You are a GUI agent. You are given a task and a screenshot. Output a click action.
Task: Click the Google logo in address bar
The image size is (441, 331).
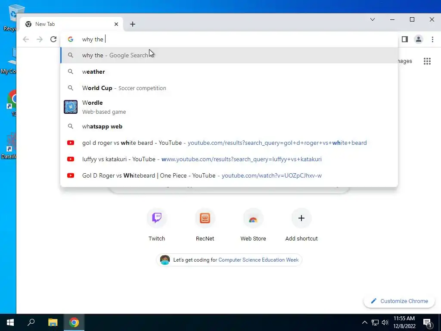coord(71,39)
